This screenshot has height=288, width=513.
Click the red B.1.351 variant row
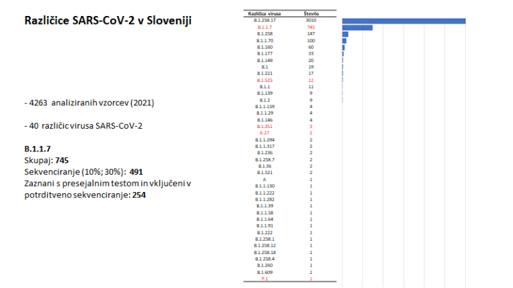tap(264, 126)
